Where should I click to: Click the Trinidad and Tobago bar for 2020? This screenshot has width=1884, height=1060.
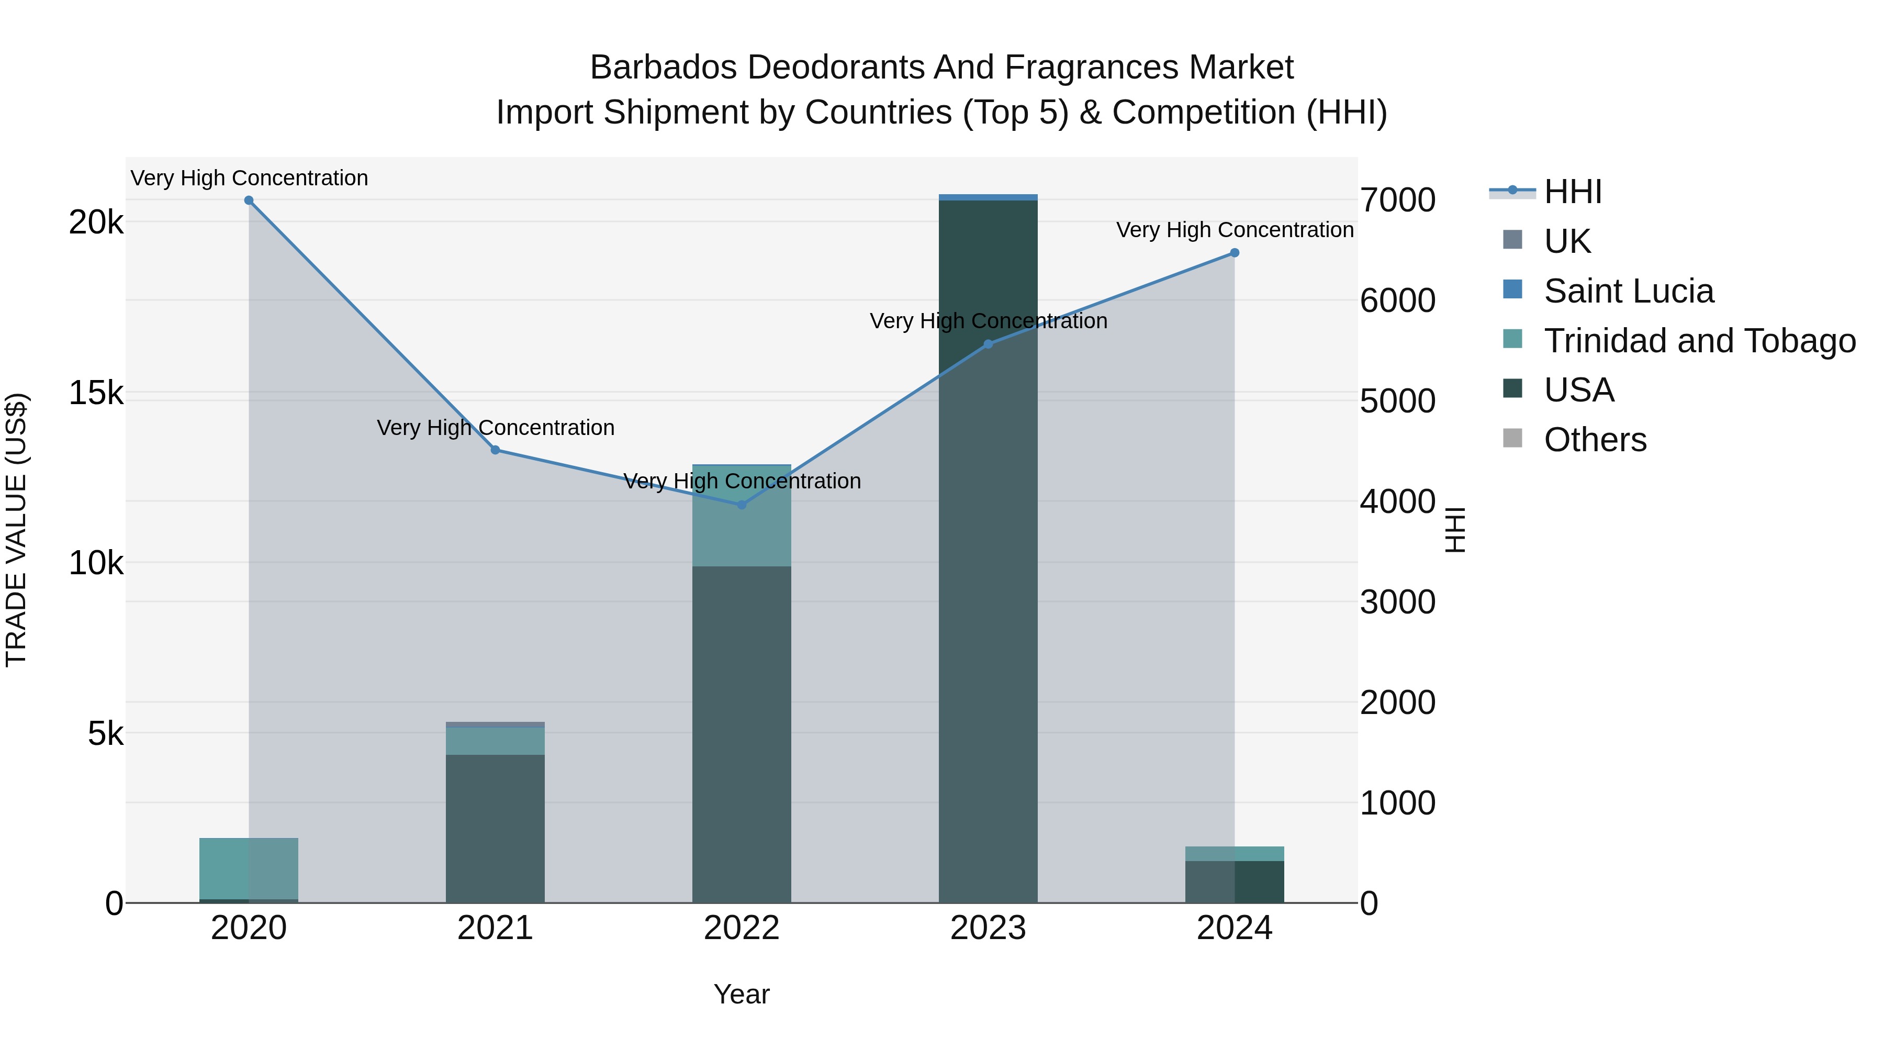[249, 869]
